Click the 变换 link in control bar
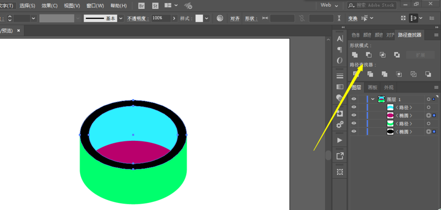Image resolution: width=441 pixels, height=210 pixels. (x=352, y=18)
